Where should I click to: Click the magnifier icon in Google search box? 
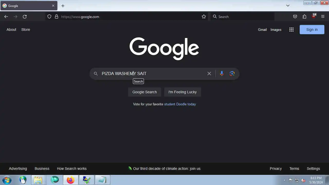(96, 73)
